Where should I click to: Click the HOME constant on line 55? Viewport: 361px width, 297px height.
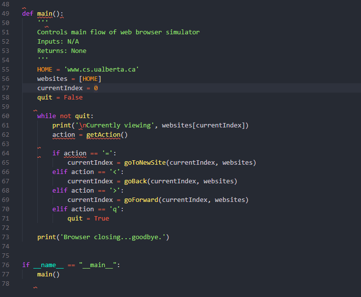[45, 70]
